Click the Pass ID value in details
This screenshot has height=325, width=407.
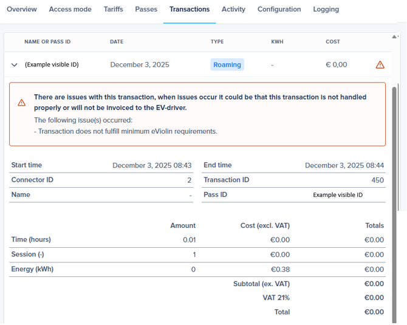338,195
